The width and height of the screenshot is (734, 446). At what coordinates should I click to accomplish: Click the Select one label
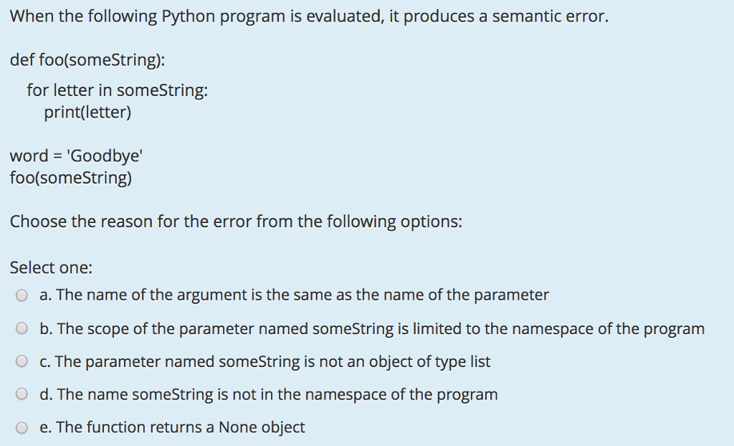(x=50, y=267)
